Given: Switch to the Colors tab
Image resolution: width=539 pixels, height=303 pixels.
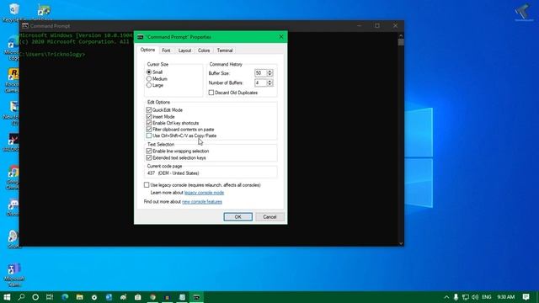Looking at the screenshot, I should [x=204, y=50].
